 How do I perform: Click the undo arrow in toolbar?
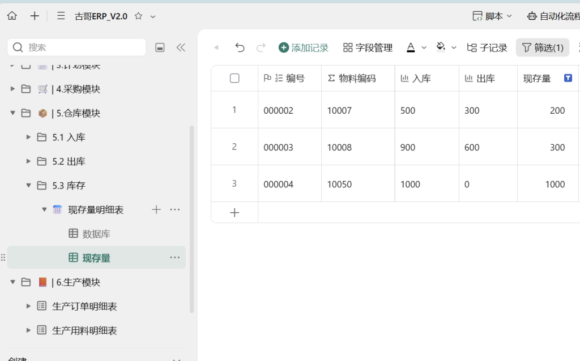click(240, 48)
